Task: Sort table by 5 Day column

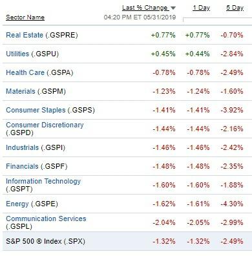Action: (235, 8)
